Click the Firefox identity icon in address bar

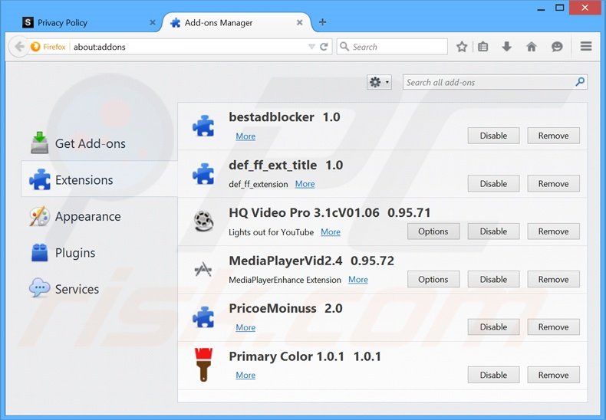tap(35, 47)
